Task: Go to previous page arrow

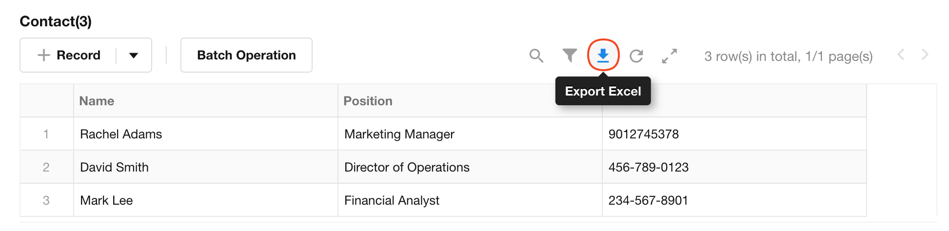Action: (x=901, y=55)
